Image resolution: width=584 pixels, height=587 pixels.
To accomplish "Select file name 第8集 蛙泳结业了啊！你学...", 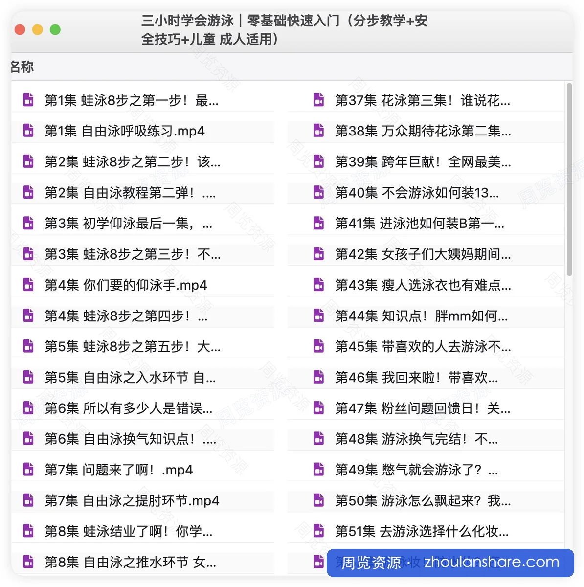I will coord(129,531).
